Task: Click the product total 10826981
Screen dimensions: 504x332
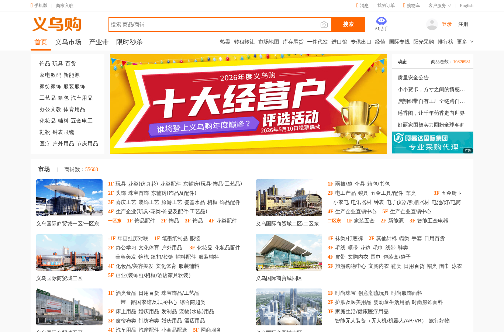Action: click(462, 62)
